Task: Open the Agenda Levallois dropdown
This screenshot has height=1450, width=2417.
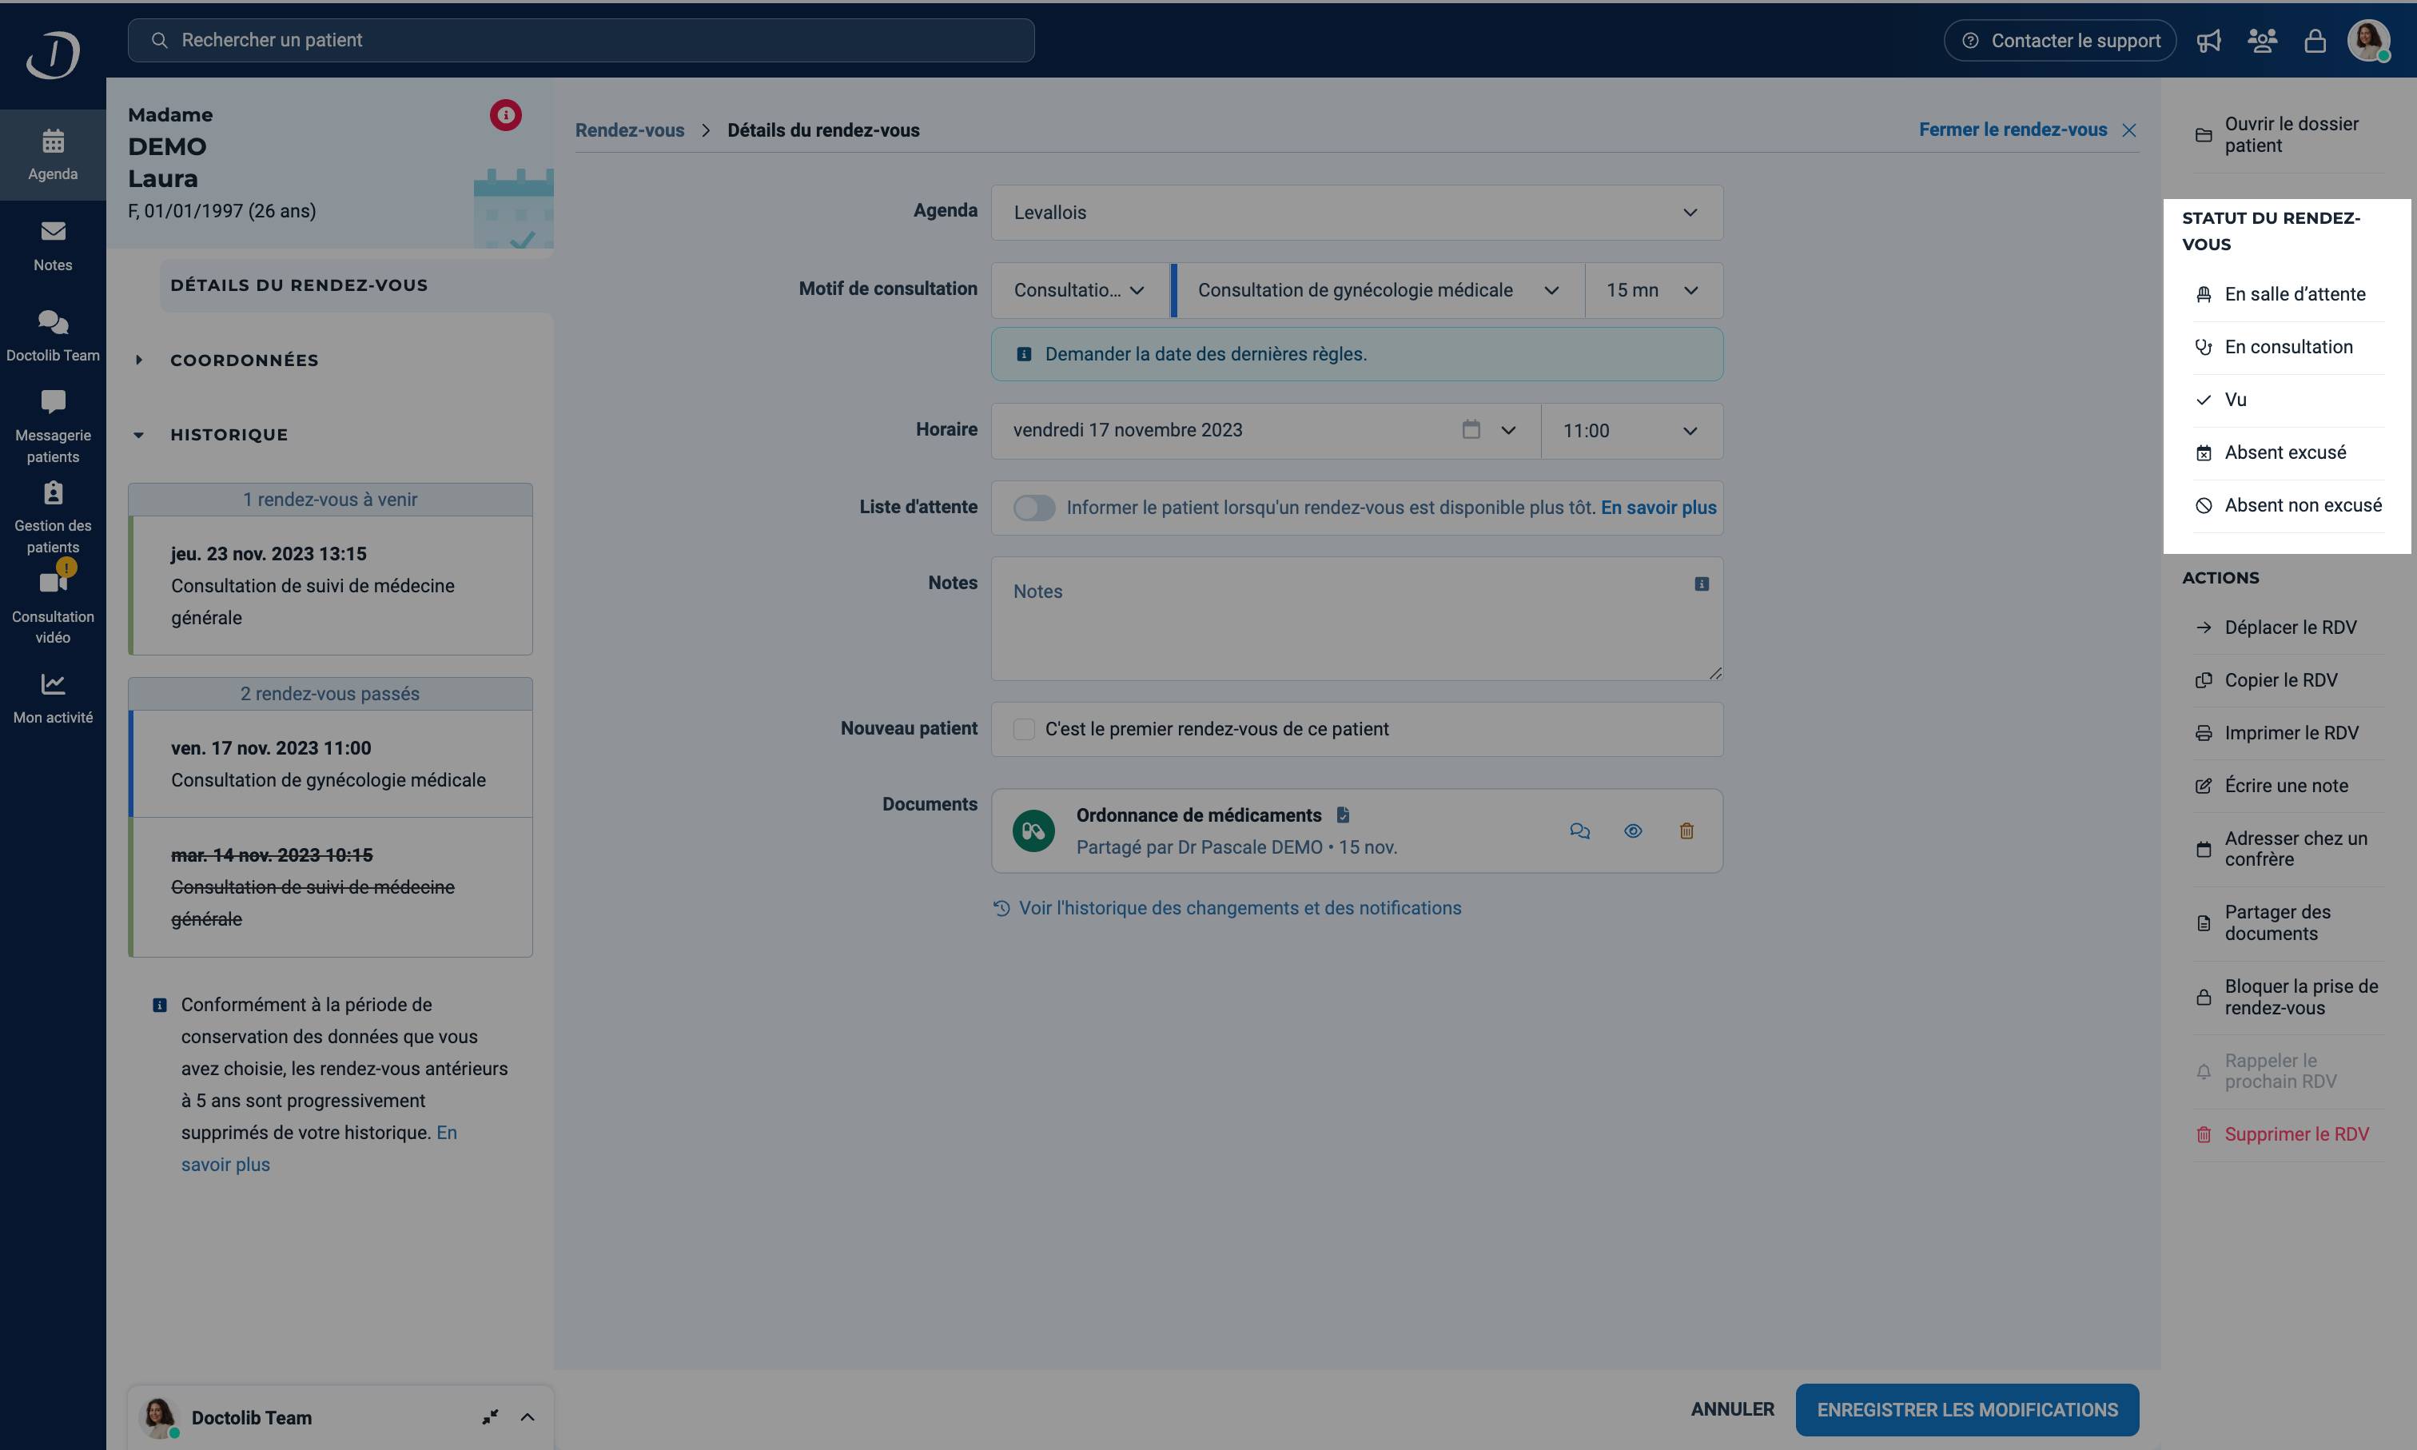Action: click(x=1357, y=213)
